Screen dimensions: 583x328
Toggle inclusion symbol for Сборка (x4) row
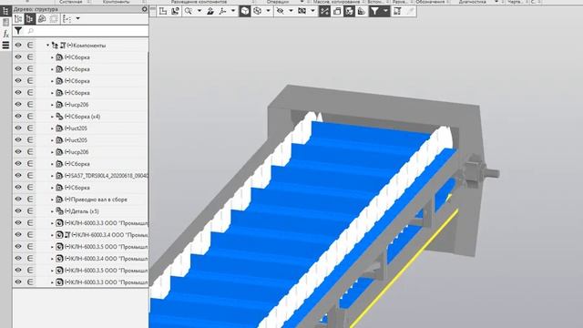30,116
